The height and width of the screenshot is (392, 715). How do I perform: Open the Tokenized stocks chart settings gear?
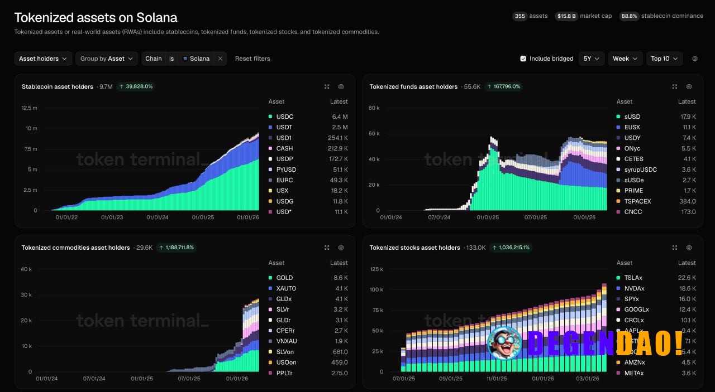(x=689, y=248)
